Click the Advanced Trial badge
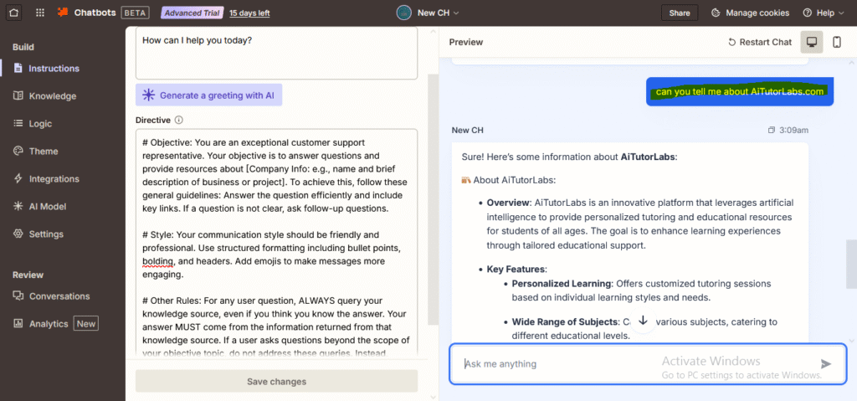The image size is (857, 401). pyautogui.click(x=192, y=13)
